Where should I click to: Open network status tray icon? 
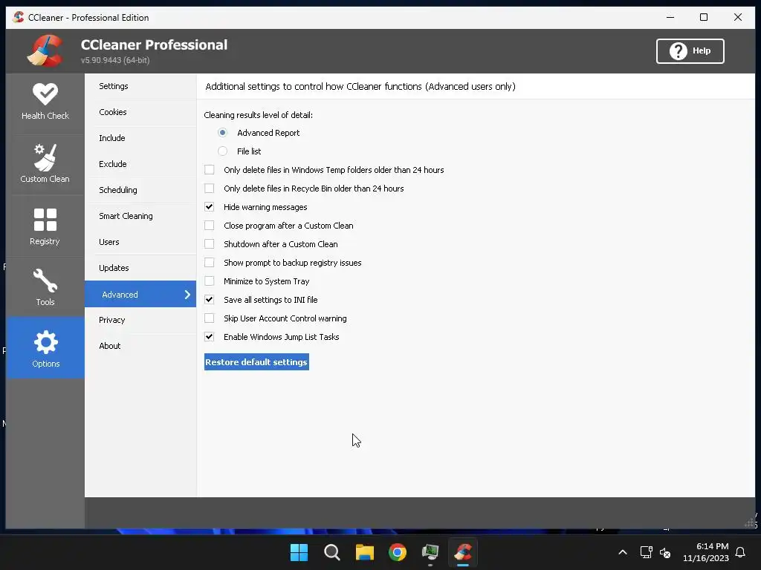646,552
